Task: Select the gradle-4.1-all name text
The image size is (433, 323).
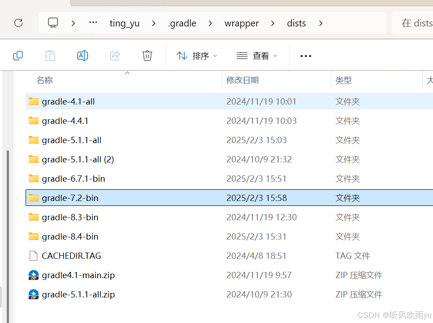Action: 68,101
